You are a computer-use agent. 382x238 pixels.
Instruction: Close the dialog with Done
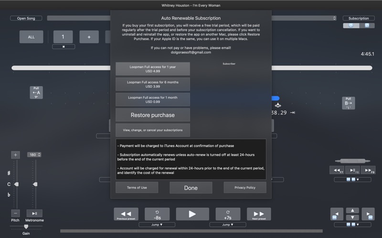click(191, 188)
